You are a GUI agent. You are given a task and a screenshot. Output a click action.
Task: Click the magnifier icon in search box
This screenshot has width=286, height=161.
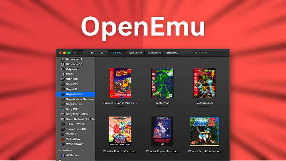(x=196, y=53)
